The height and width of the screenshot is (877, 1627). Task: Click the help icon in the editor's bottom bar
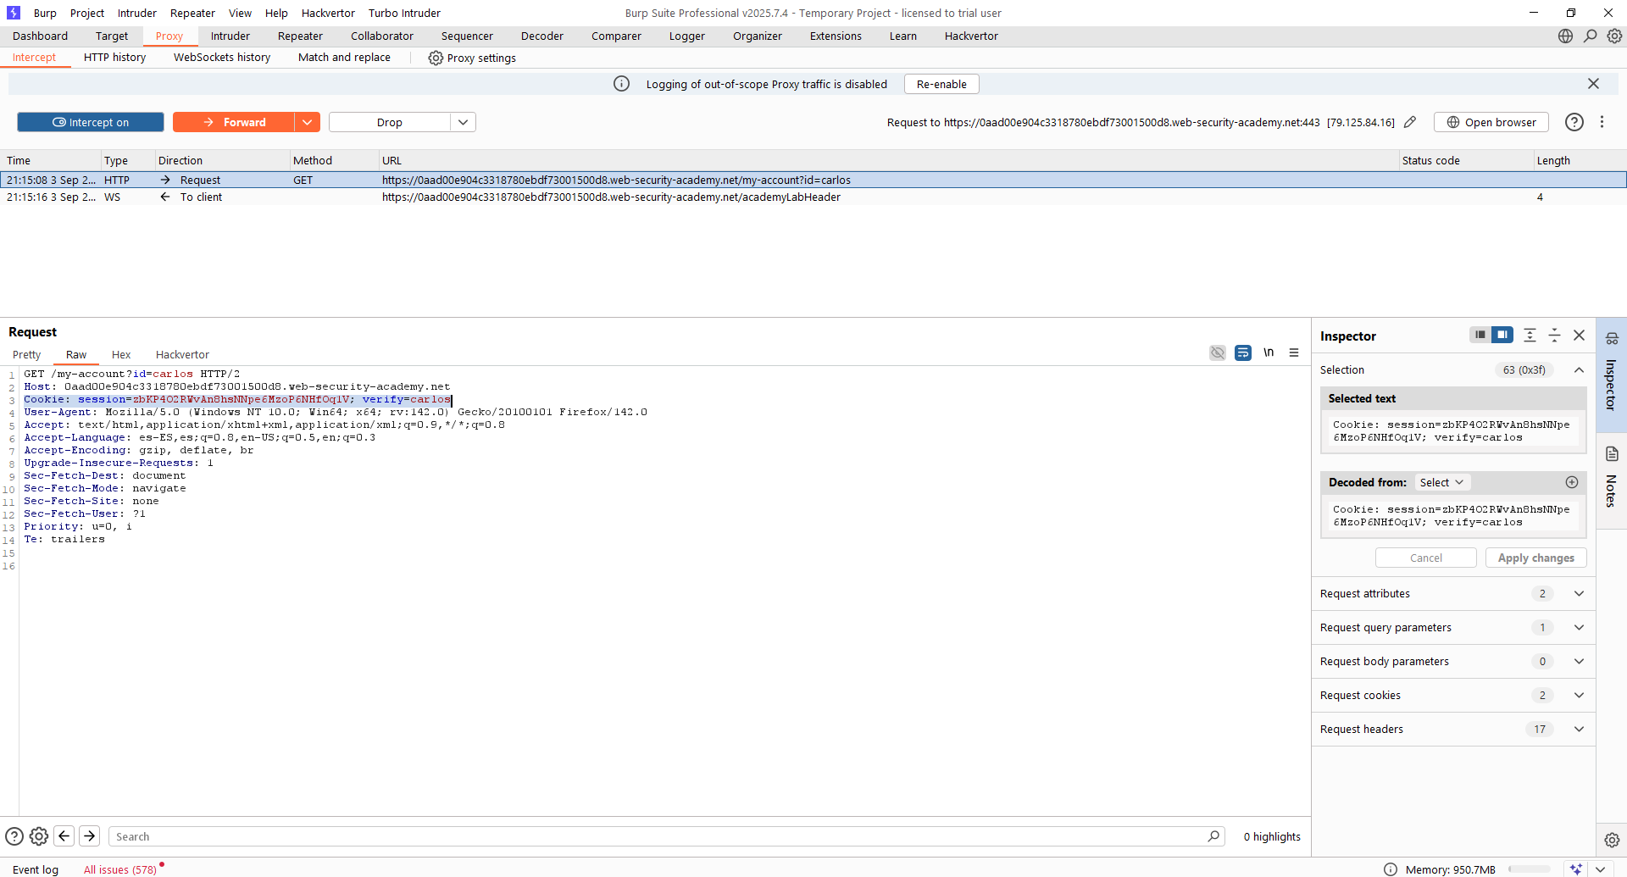(x=14, y=836)
